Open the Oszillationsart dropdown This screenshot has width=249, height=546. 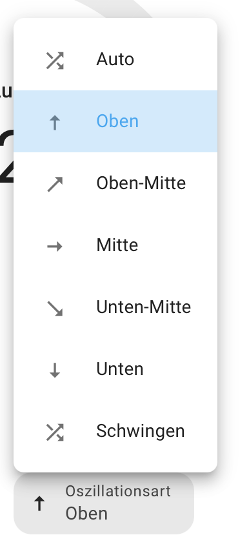coord(104,503)
